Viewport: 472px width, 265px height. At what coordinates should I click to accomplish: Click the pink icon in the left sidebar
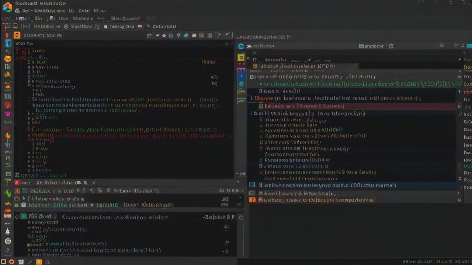pos(7,114)
